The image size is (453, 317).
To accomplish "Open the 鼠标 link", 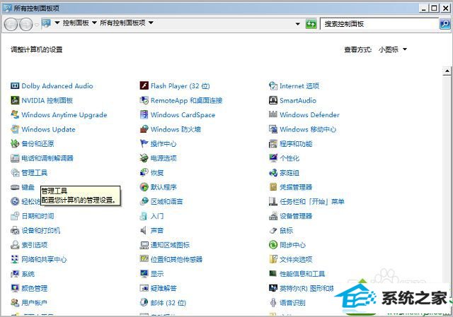I will coord(286,230).
